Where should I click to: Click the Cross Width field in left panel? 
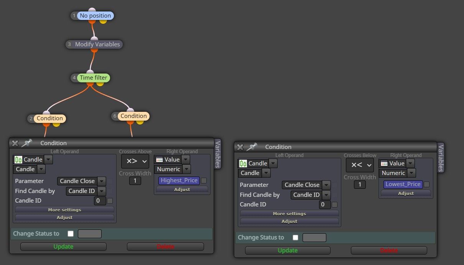point(135,181)
